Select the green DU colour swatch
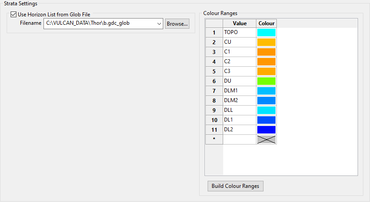The image size is (370, 202). [266, 81]
